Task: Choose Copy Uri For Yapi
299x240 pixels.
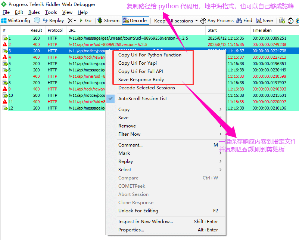Action: [x=137, y=63]
